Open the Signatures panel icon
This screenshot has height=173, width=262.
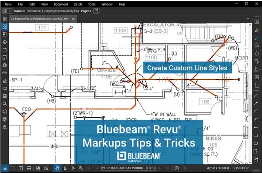pyautogui.click(x=5, y=81)
